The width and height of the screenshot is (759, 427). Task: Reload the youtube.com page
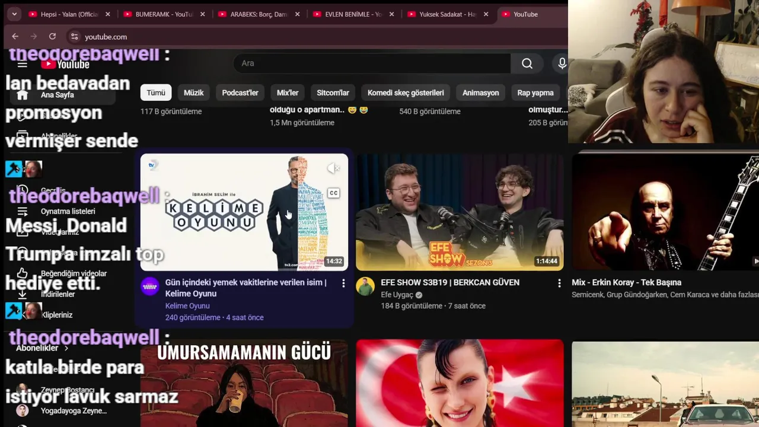tap(52, 37)
